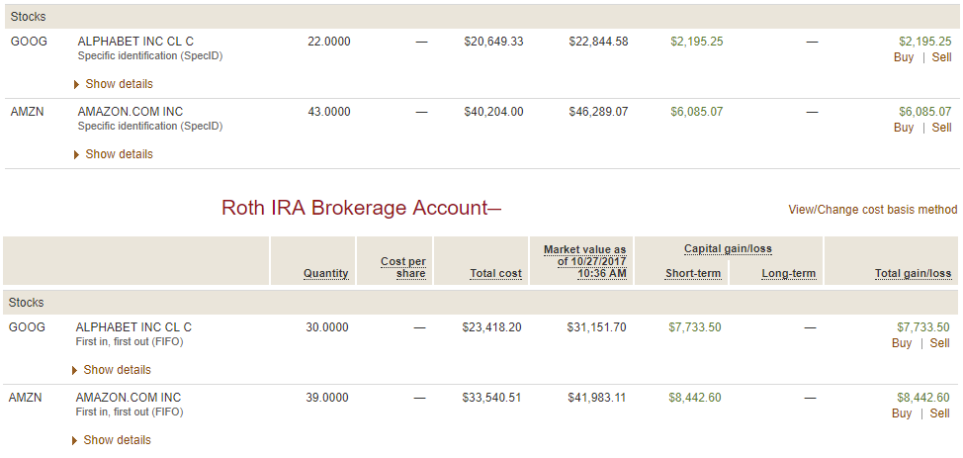Click the Total cost column header

point(495,274)
